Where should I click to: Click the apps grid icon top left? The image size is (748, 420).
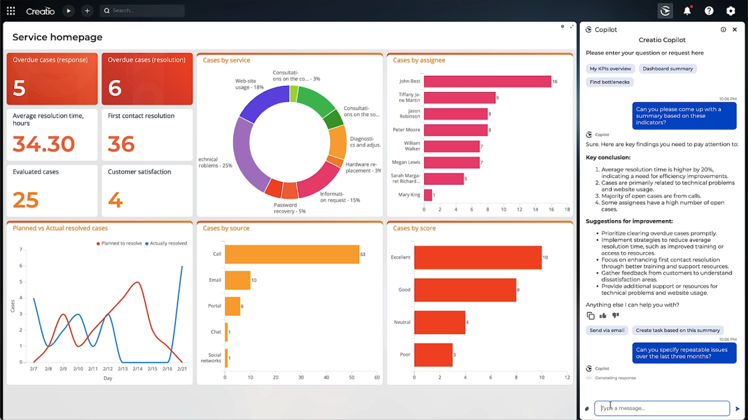pos(10,11)
